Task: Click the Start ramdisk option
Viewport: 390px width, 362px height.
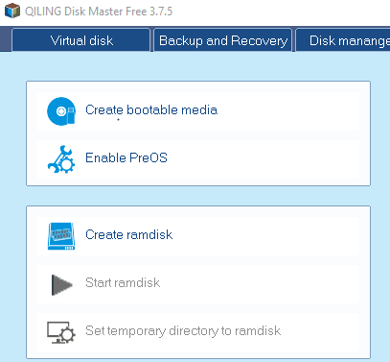Action: click(x=198, y=284)
